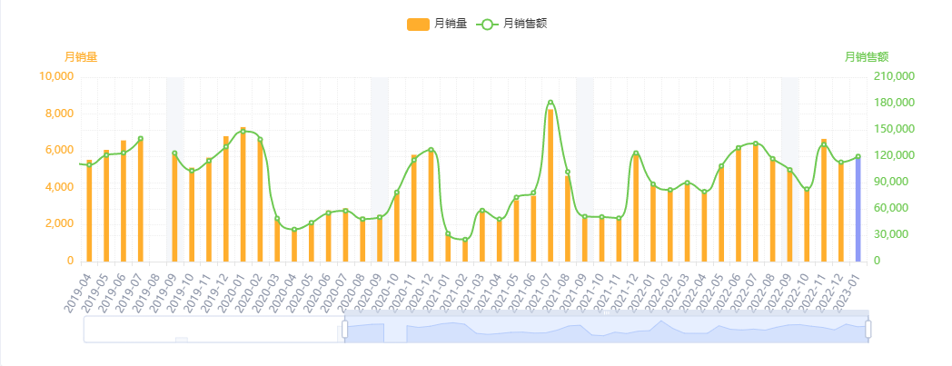
Task: Click the right axis value 210,000
Action: point(894,76)
